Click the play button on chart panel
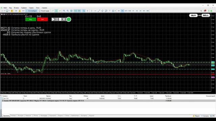This screenshot has width=216, height=121. coord(53,19)
